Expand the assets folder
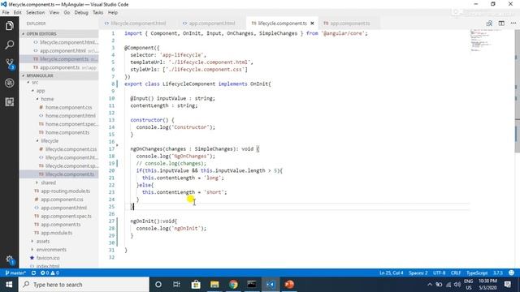This screenshot has height=292, width=520. point(32,241)
